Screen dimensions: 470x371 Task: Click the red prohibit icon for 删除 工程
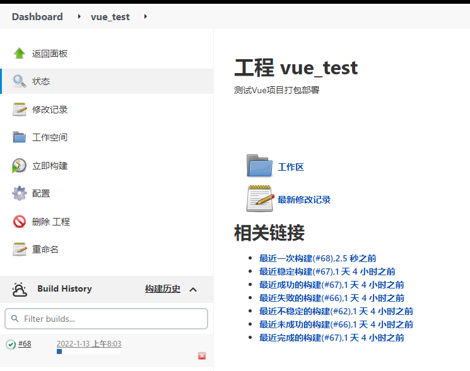click(x=20, y=222)
